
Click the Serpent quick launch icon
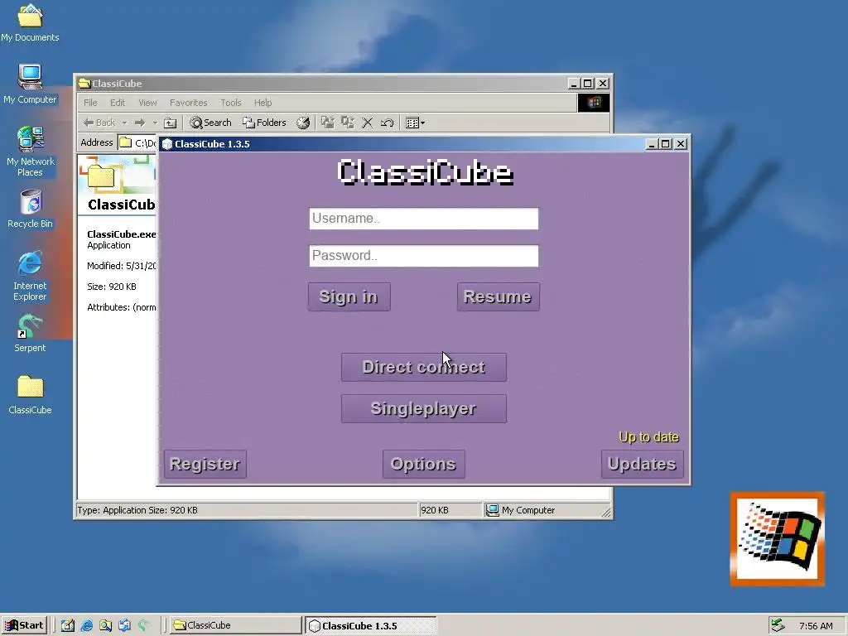coord(143,625)
